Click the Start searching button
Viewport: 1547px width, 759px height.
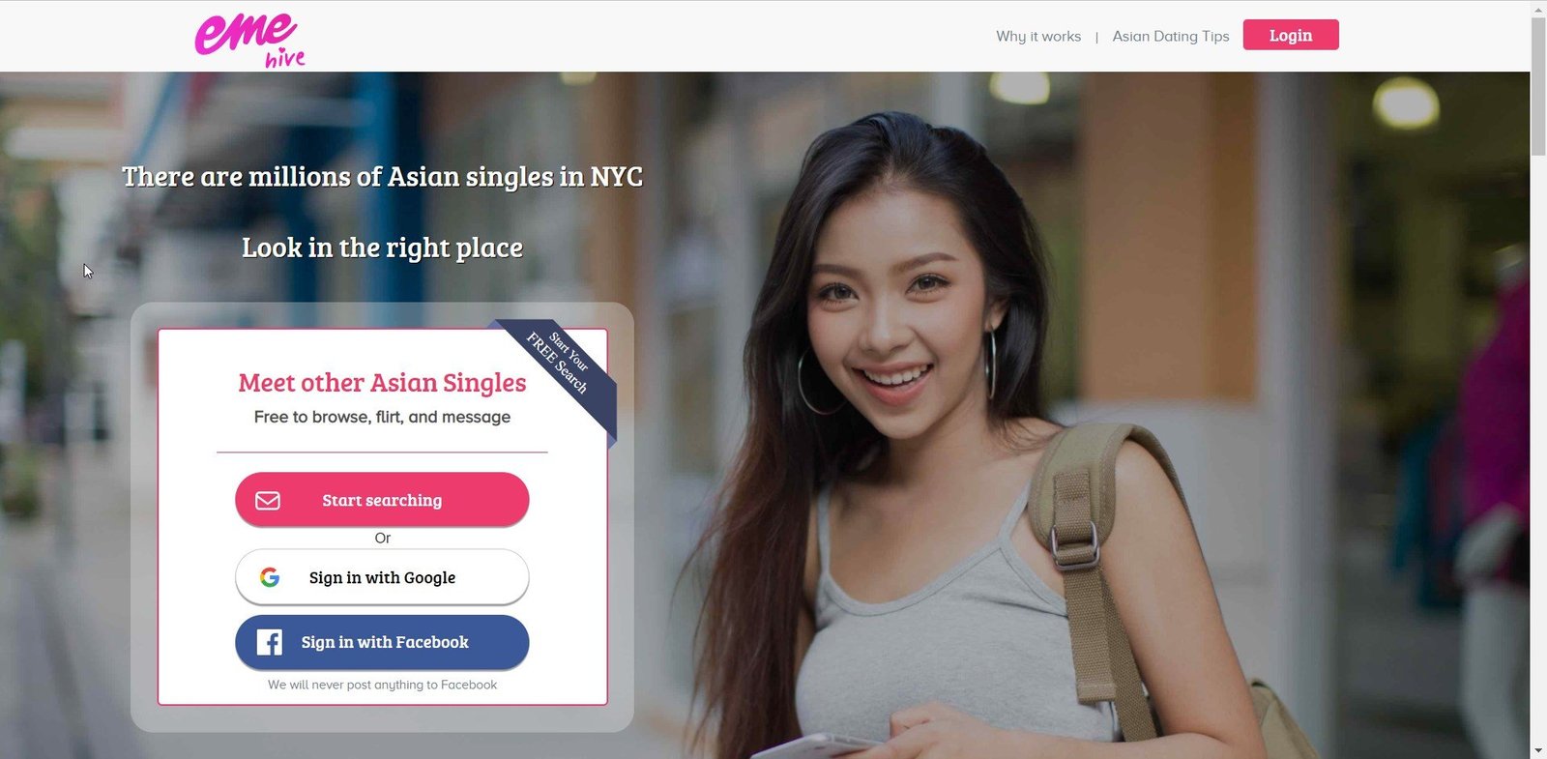(x=382, y=500)
